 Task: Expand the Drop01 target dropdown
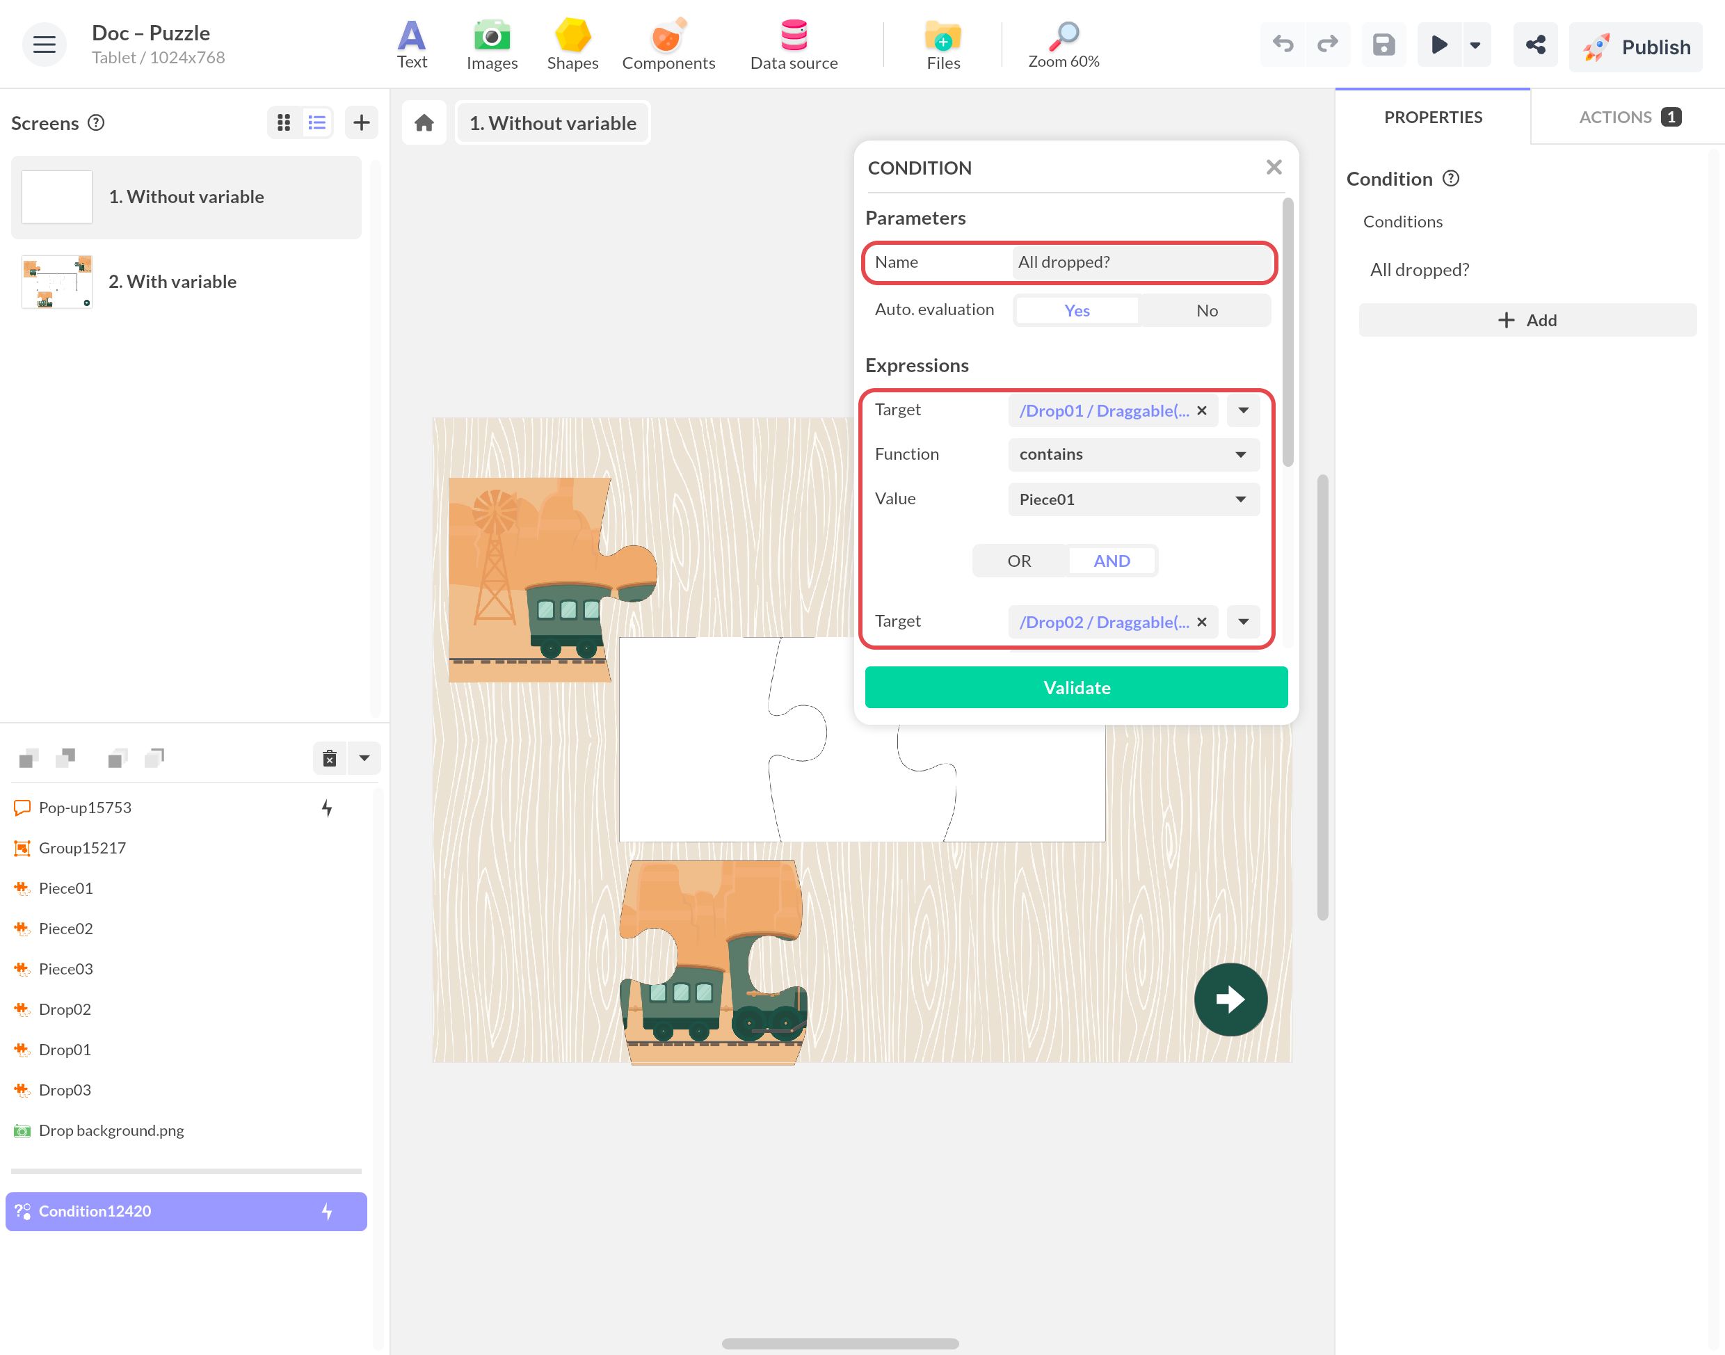tap(1243, 410)
